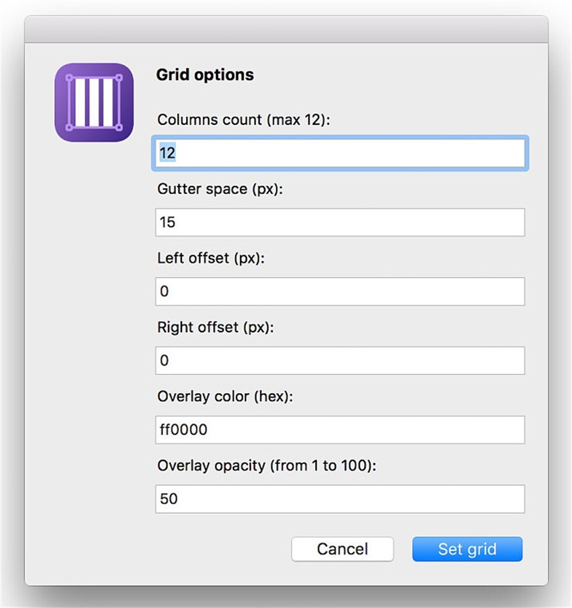This screenshot has height=608, width=572.
Task: Click the purple grid columns app icon
Action: tap(94, 102)
